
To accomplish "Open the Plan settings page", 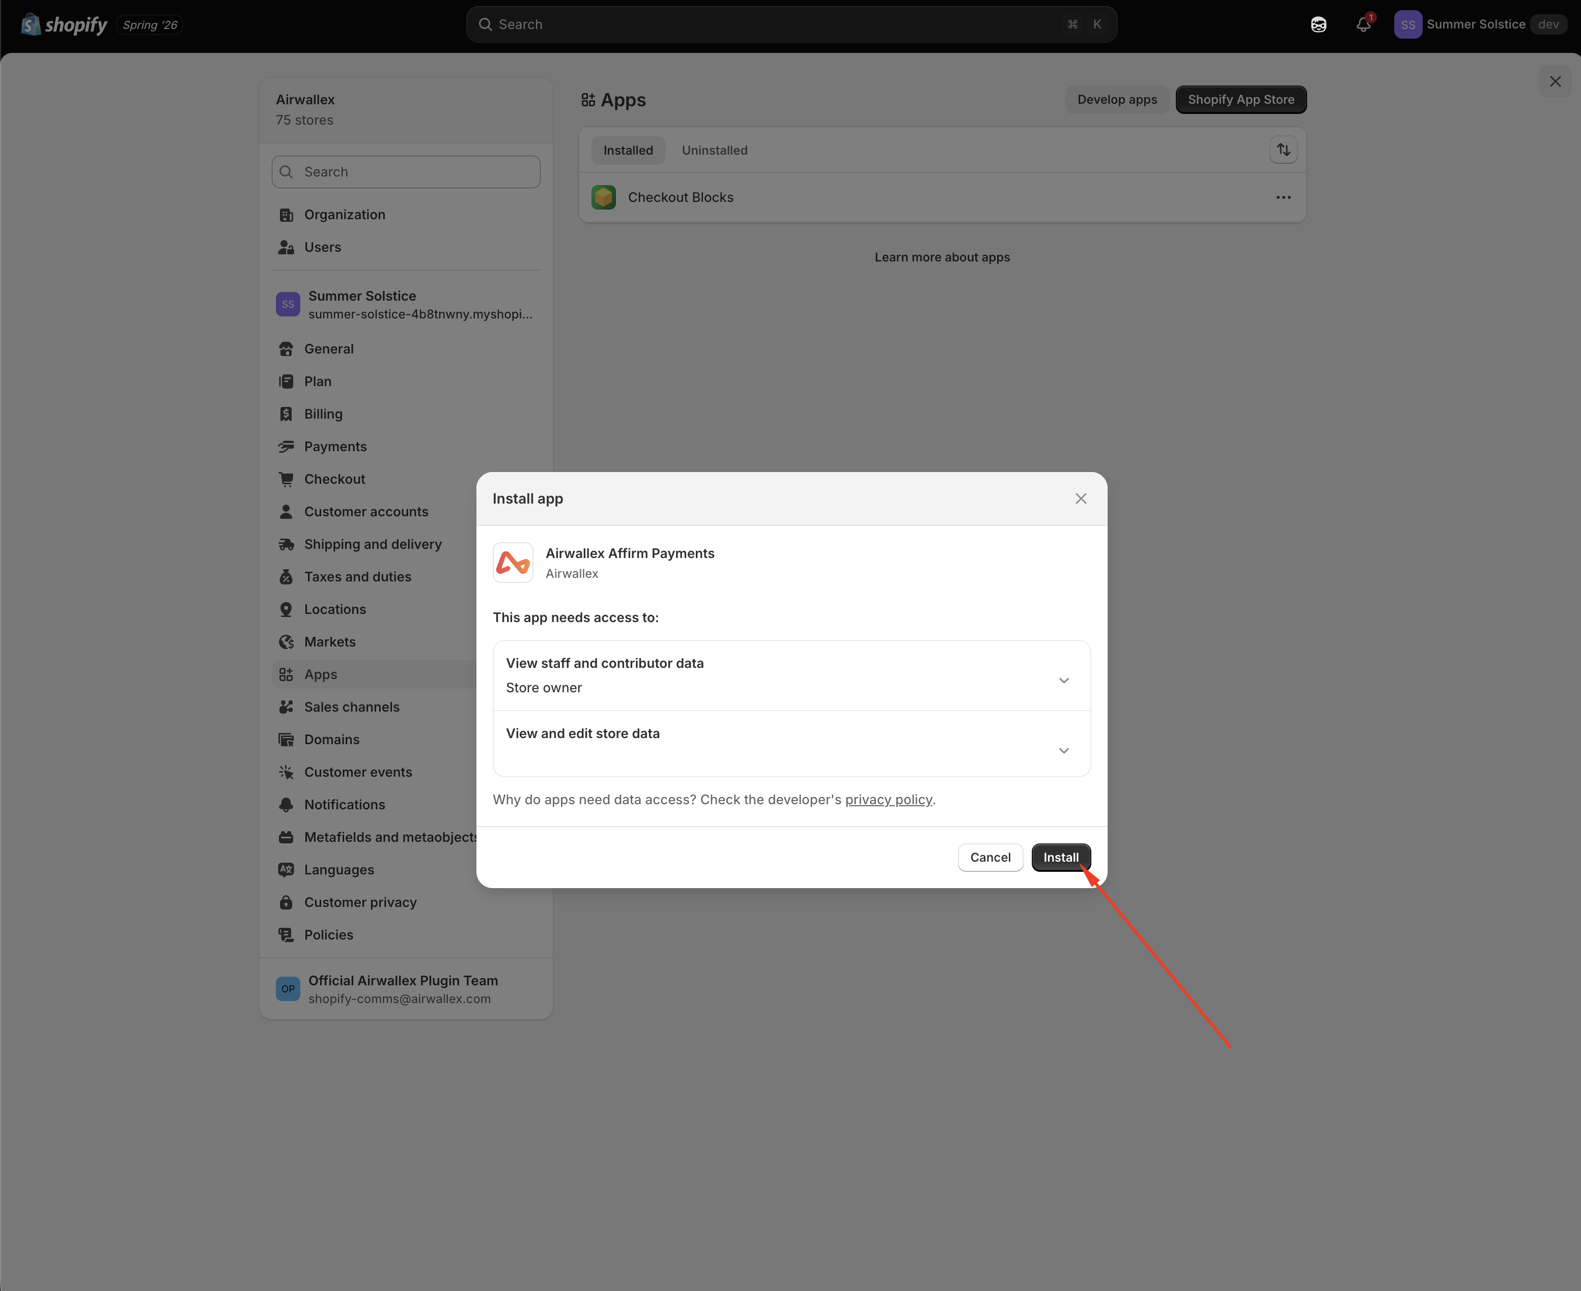I will click(406, 382).
